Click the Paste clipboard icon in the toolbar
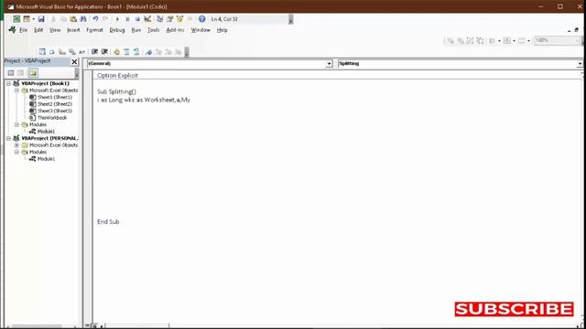 coord(73,18)
